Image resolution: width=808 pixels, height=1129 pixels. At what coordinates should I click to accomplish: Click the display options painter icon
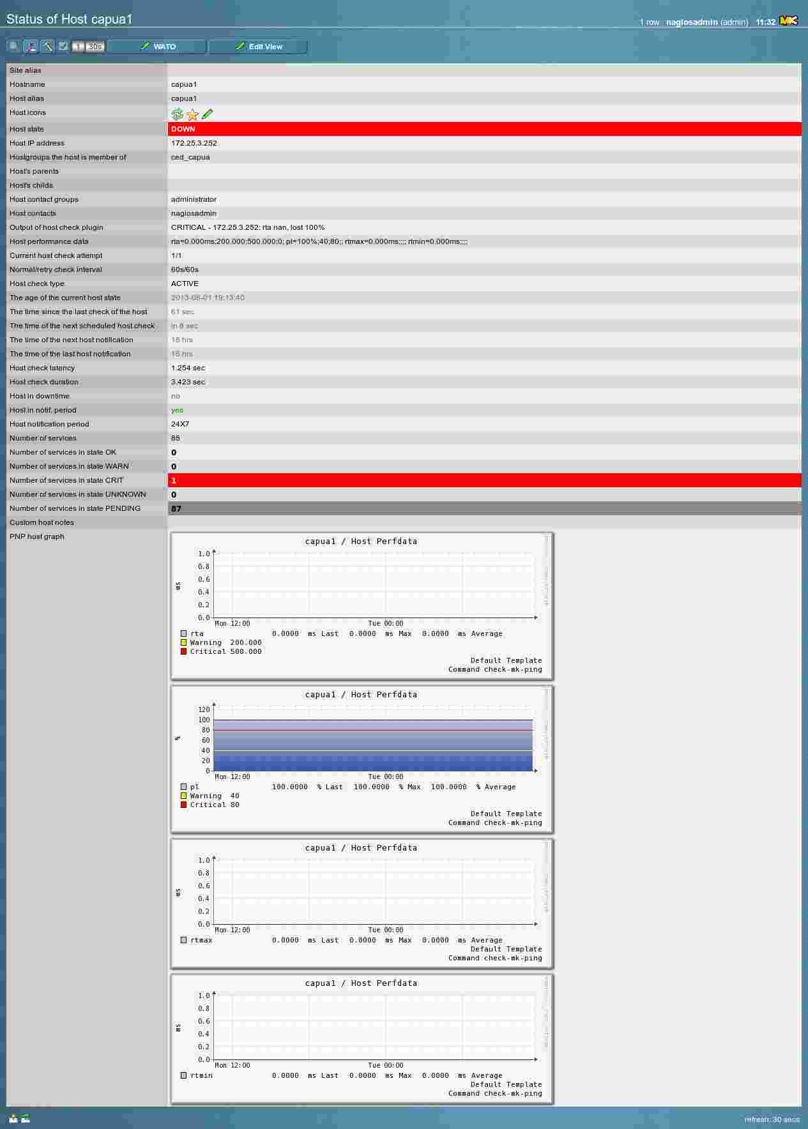pos(31,47)
